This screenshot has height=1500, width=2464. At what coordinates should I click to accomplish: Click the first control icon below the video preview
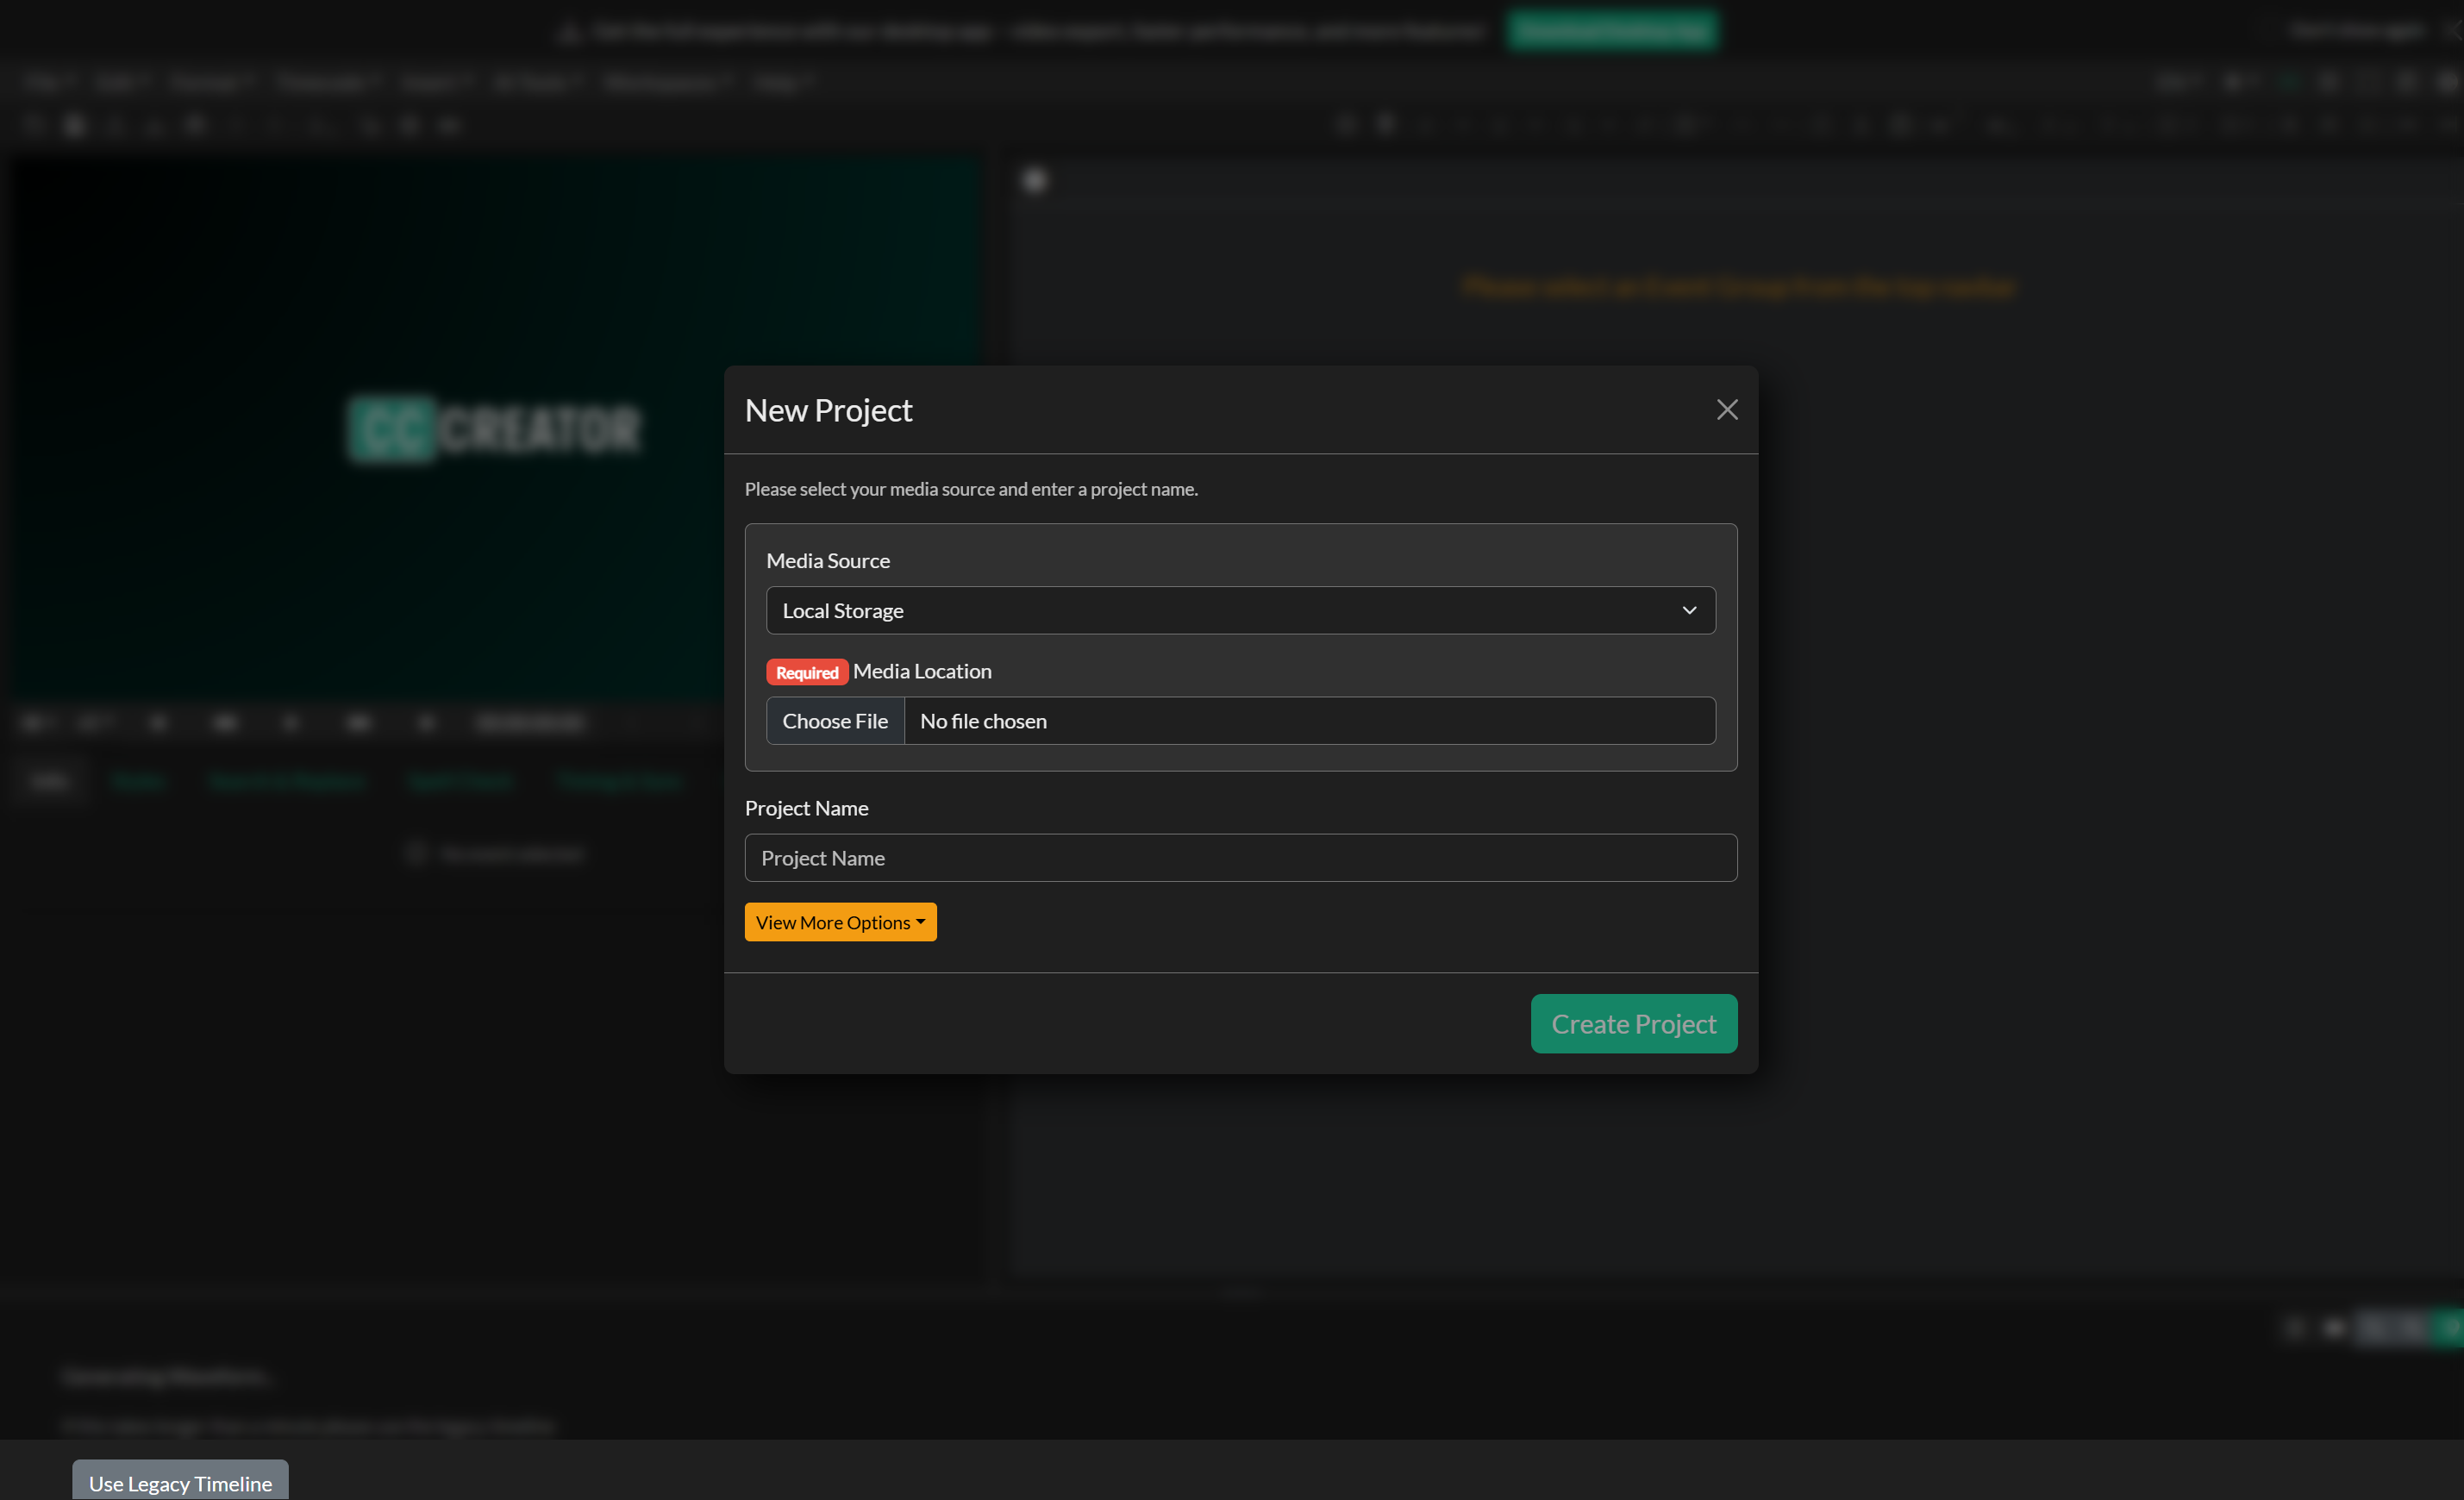33,722
